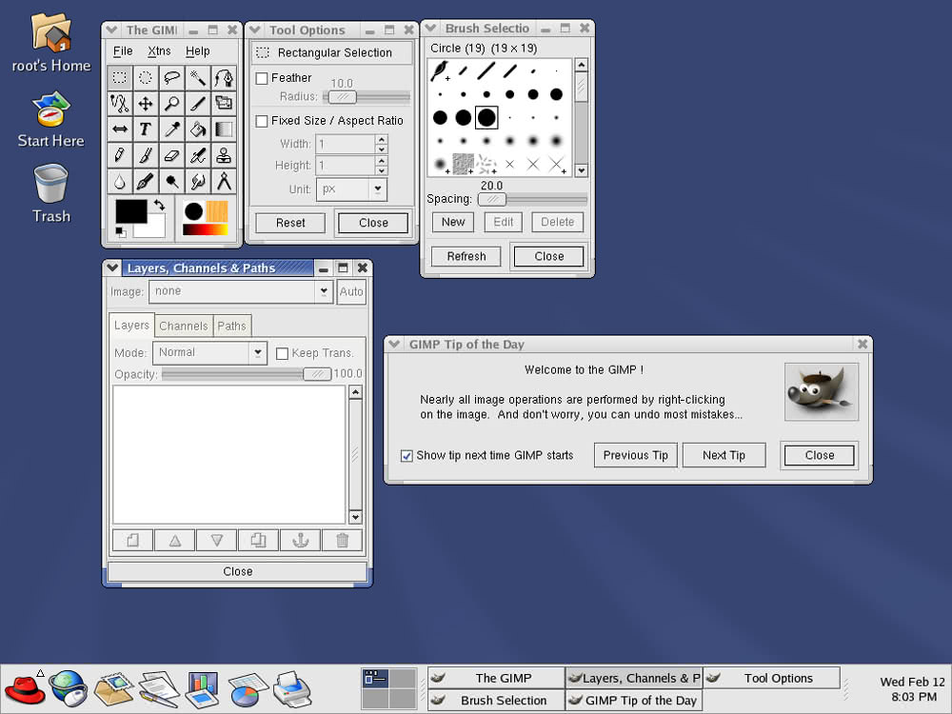
Task: Open Brush Selection window menu arrow
Action: pyautogui.click(x=430, y=28)
